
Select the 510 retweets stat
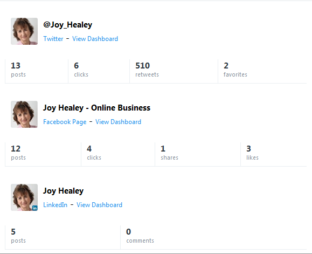[x=174, y=71]
